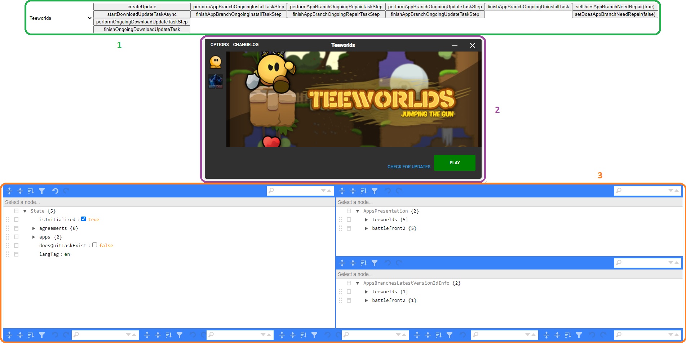Viewport: 686px width, 343px height.
Task: Undo in the AppsBranchesLatestVersionIdInfo panel toolbar
Action: 388,263
